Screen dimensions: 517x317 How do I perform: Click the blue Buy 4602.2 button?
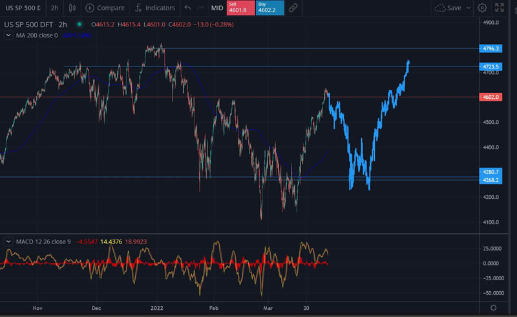(269, 8)
